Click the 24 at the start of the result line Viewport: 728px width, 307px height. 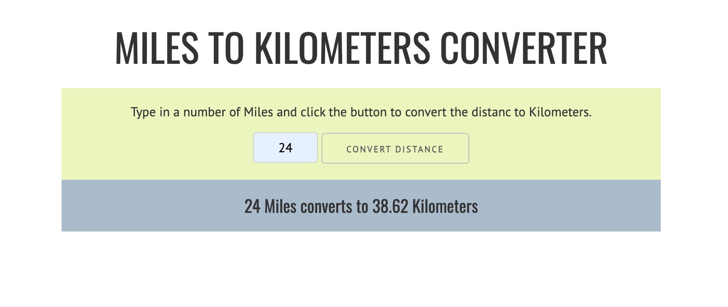point(252,206)
